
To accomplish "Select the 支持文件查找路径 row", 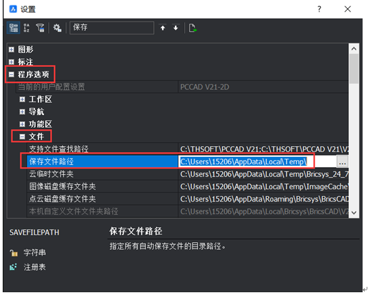I will click(x=187, y=149).
